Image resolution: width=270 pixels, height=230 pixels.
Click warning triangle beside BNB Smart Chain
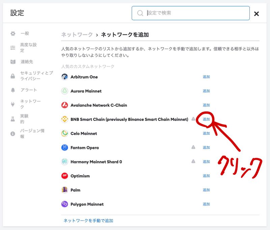[x=193, y=119]
